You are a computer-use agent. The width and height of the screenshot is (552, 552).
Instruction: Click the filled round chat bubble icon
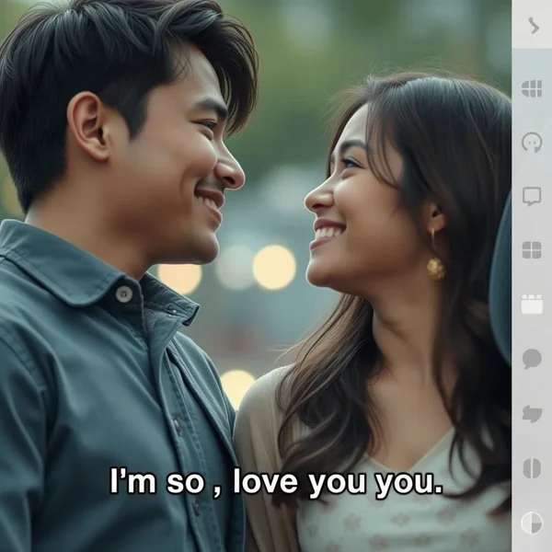tap(532, 359)
